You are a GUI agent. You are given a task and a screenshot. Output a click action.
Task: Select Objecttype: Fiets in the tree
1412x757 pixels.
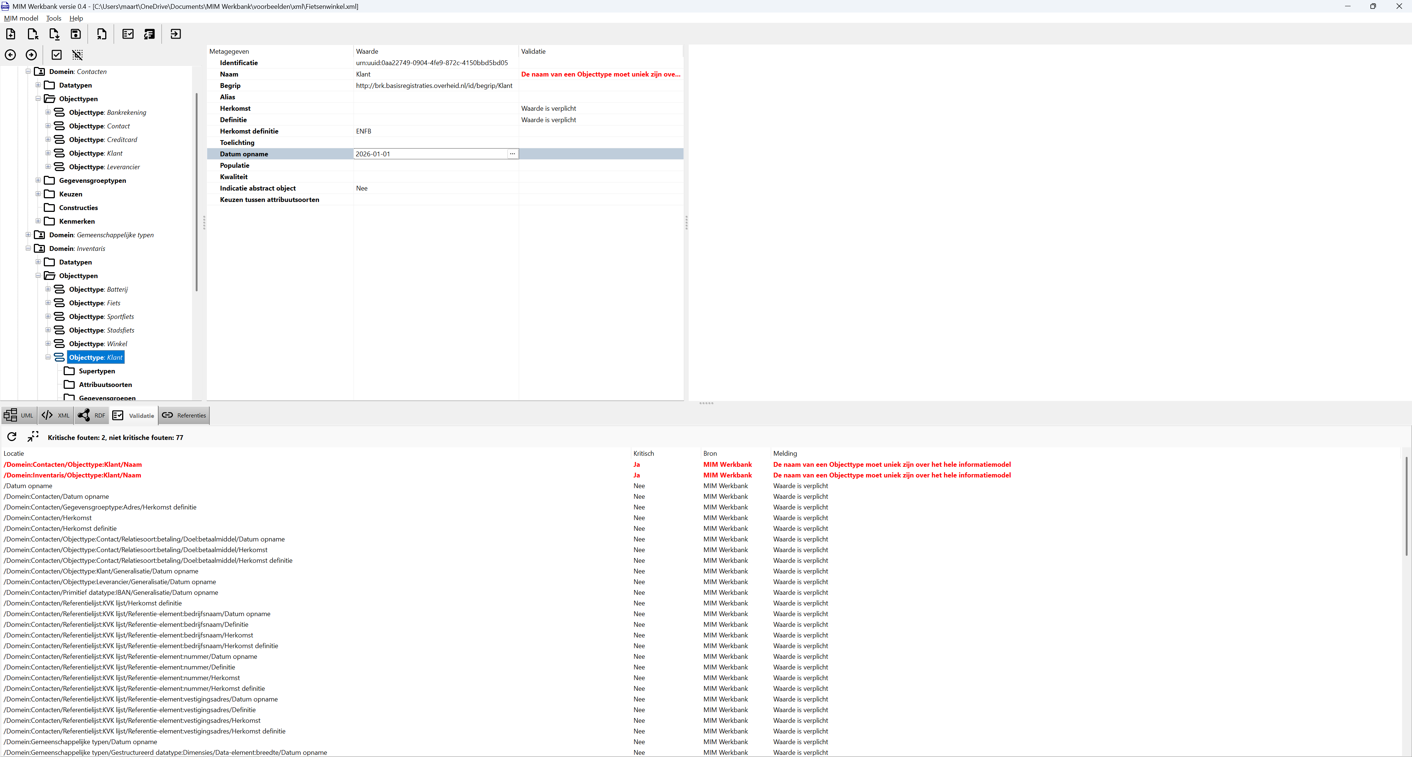[94, 303]
